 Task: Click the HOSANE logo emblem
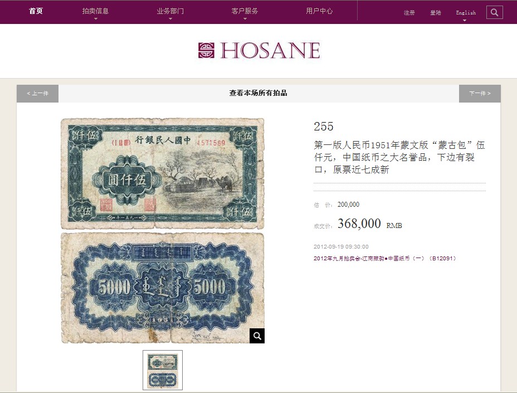point(206,50)
